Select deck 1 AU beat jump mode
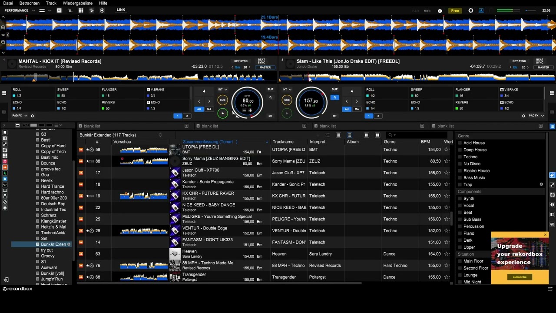The height and width of the screenshot is (313, 556). click(199, 110)
